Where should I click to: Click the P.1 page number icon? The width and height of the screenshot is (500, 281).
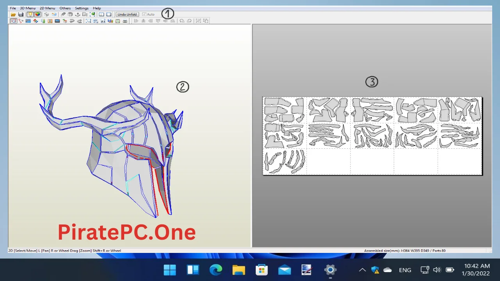click(103, 21)
